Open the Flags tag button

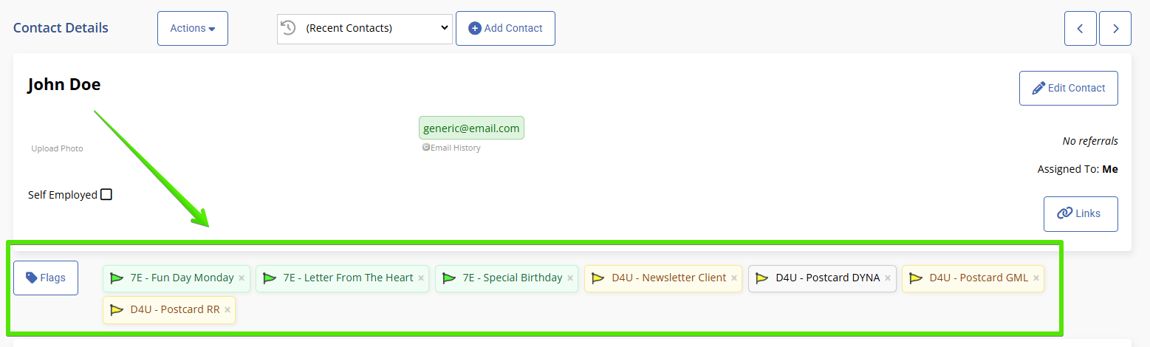pyautogui.click(x=46, y=278)
